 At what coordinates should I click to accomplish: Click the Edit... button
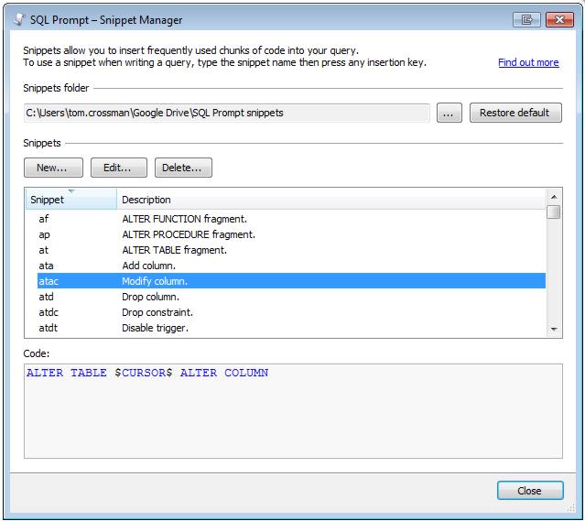119,168
